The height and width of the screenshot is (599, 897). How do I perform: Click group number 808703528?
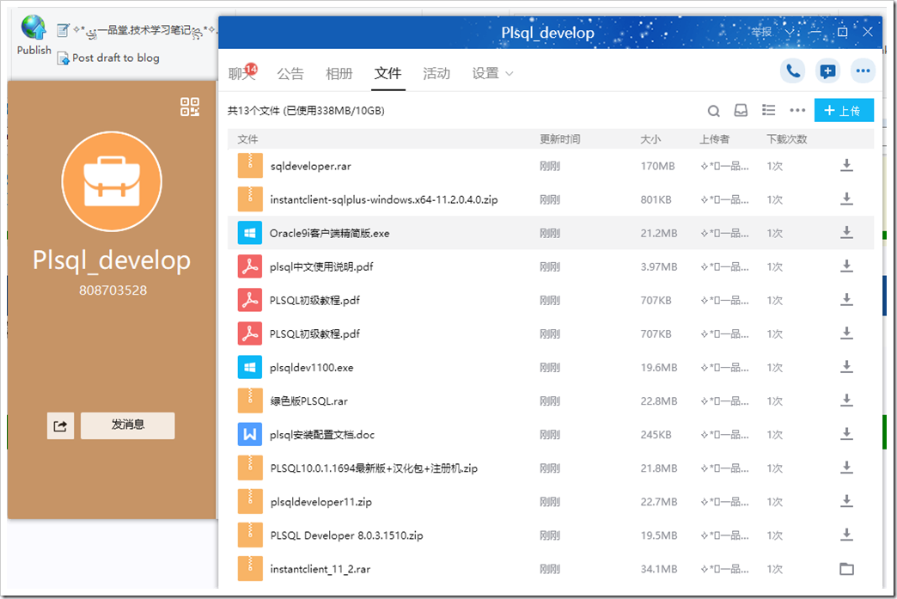(113, 290)
